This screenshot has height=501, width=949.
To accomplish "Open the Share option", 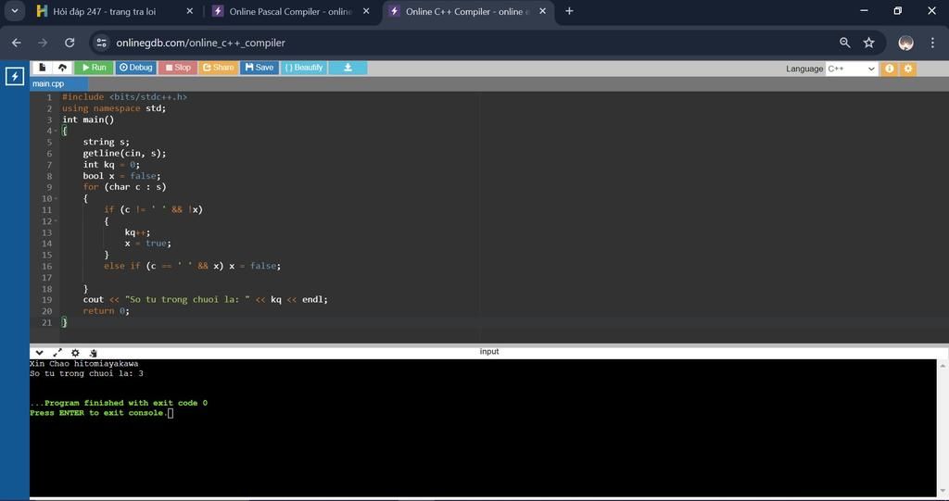I will tap(218, 68).
